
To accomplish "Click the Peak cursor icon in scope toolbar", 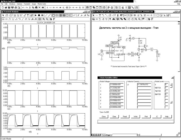I will coord(10,19).
